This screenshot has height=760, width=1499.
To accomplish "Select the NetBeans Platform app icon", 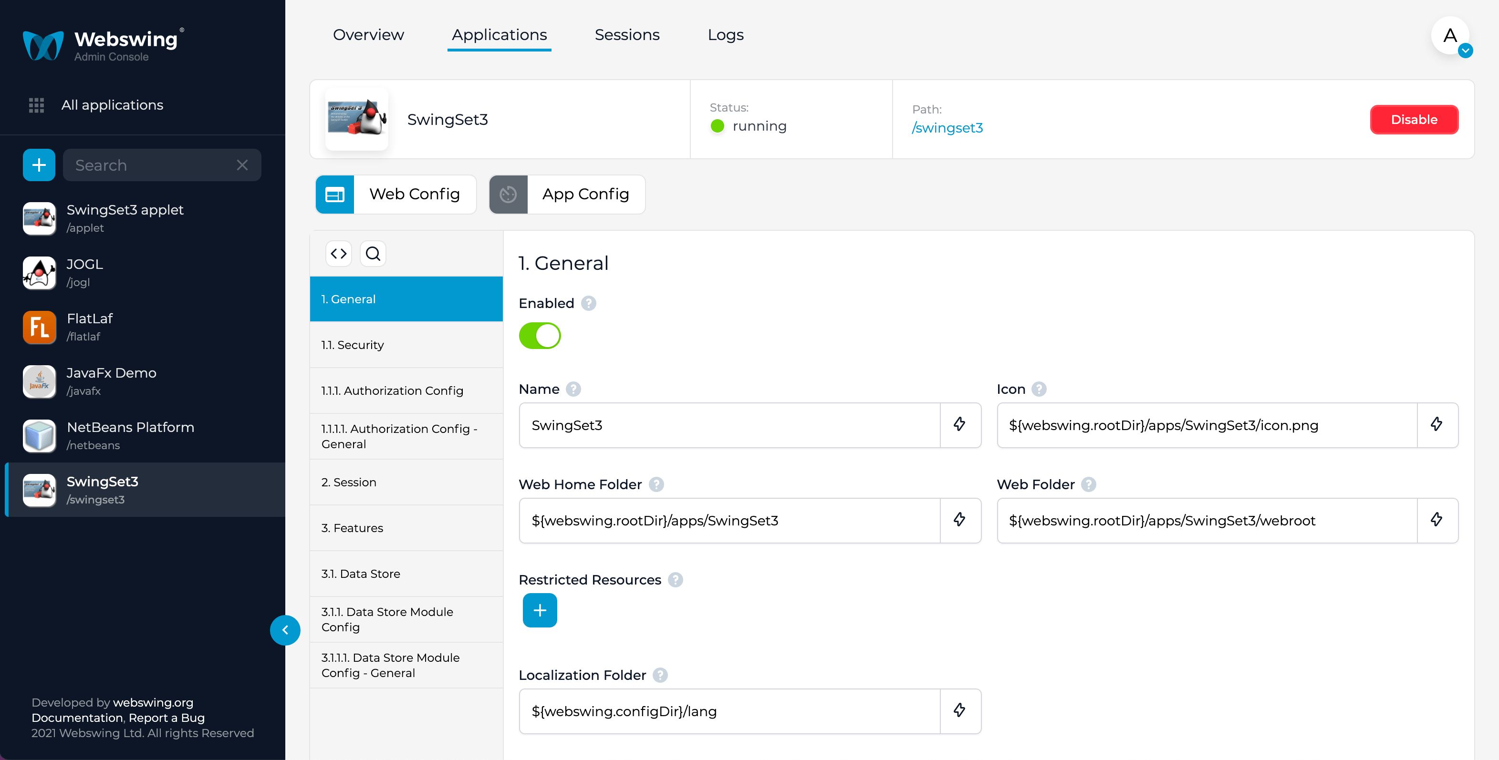I will point(39,435).
